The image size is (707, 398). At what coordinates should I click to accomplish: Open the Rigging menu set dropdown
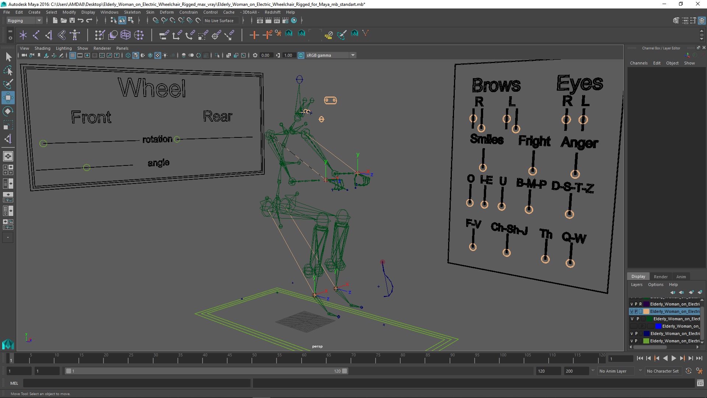pyautogui.click(x=24, y=21)
